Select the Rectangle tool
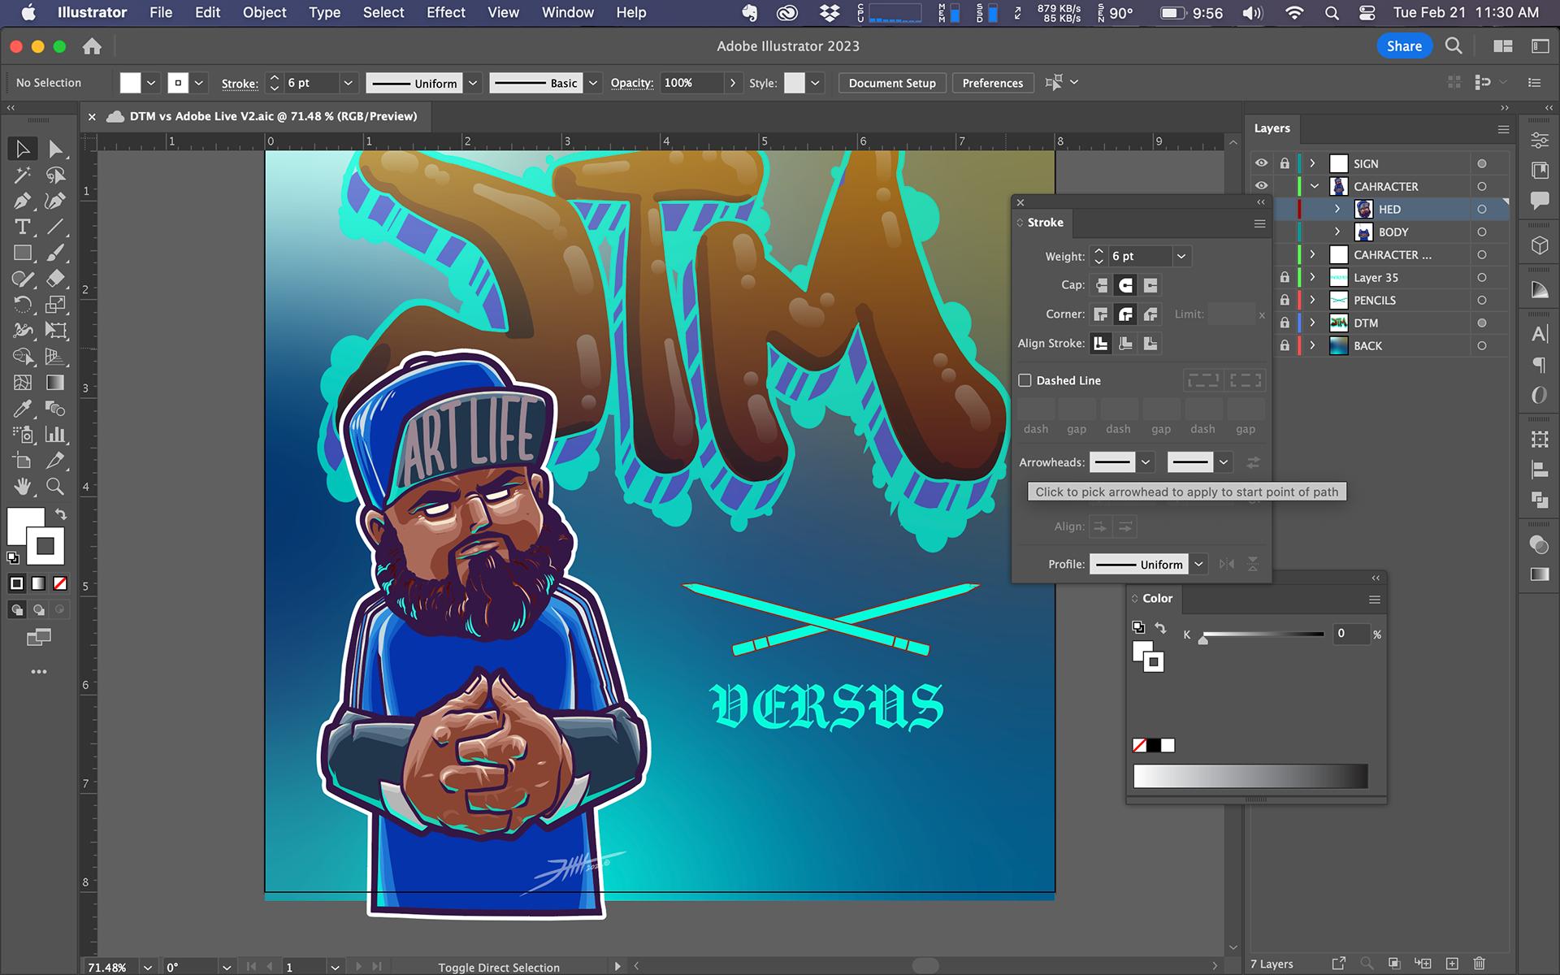The width and height of the screenshot is (1560, 975). coord(23,253)
